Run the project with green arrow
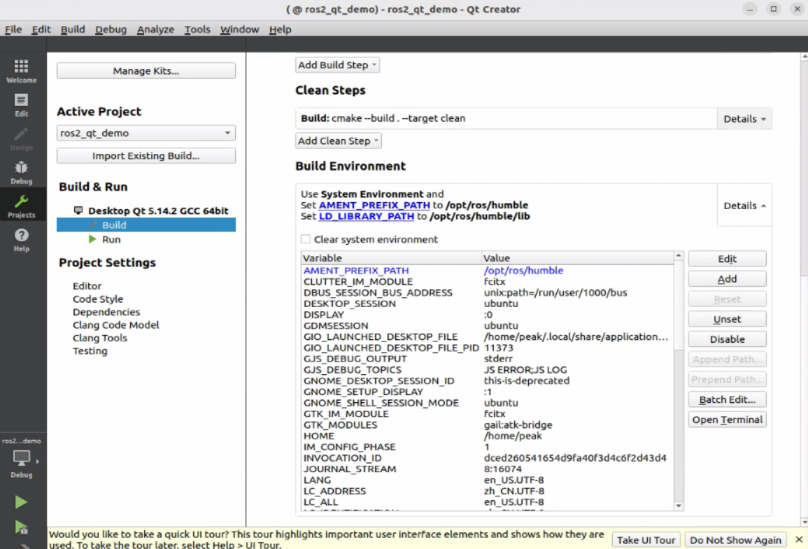The image size is (808, 549). click(x=21, y=501)
